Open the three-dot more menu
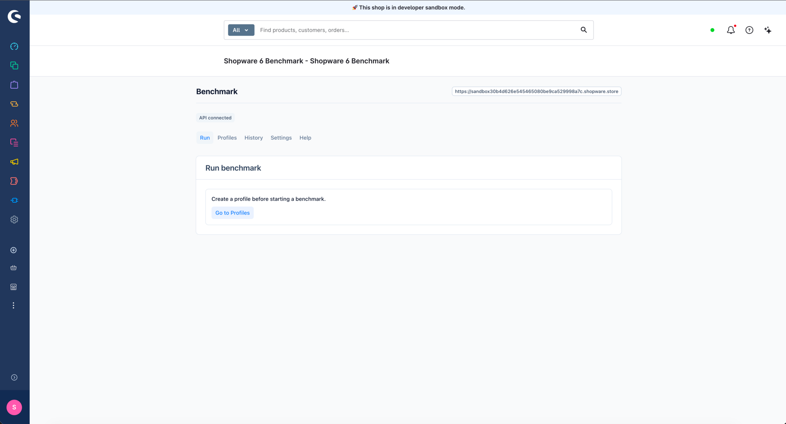This screenshot has width=786, height=424. 13,305
